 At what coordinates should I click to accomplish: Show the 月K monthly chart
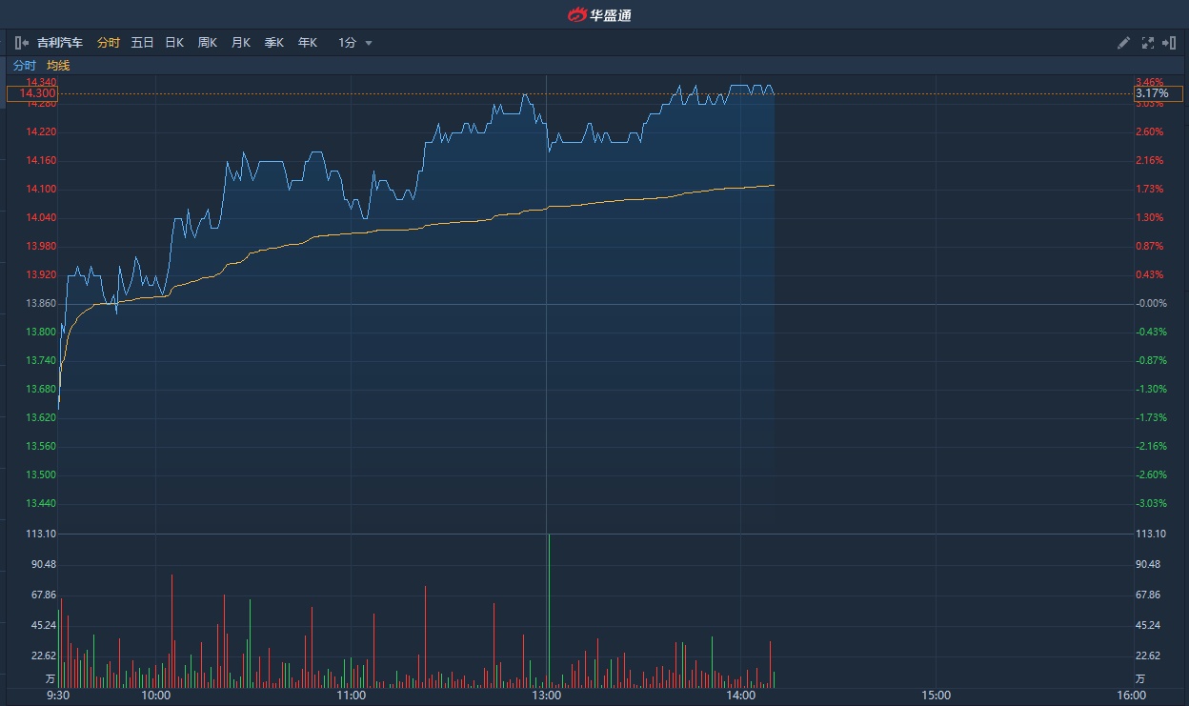pyautogui.click(x=240, y=43)
